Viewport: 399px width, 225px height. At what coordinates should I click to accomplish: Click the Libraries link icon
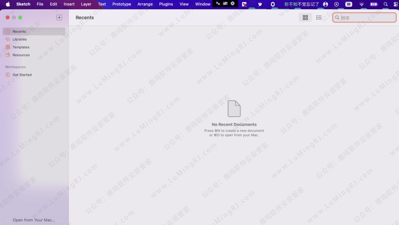point(8,39)
